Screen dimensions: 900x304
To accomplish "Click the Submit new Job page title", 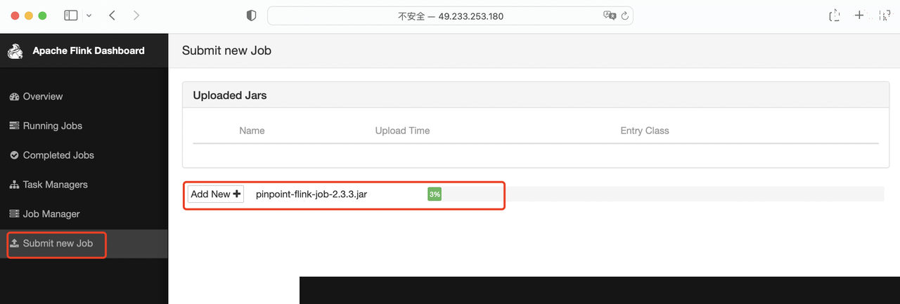I will [226, 51].
